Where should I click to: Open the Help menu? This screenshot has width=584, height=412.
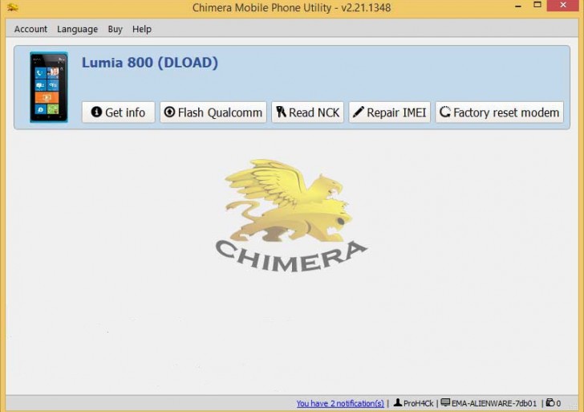pos(142,29)
